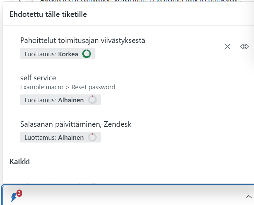This screenshot has width=254, height=205.
Task: Choose the "Salasanan päivittäminen, Zendesk" macro
Action: click(76, 124)
